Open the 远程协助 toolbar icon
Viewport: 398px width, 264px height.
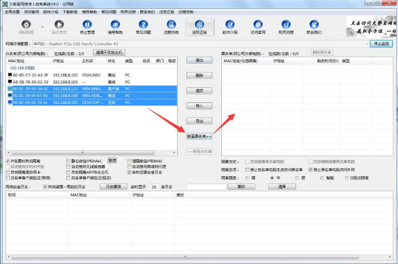[x=171, y=24]
